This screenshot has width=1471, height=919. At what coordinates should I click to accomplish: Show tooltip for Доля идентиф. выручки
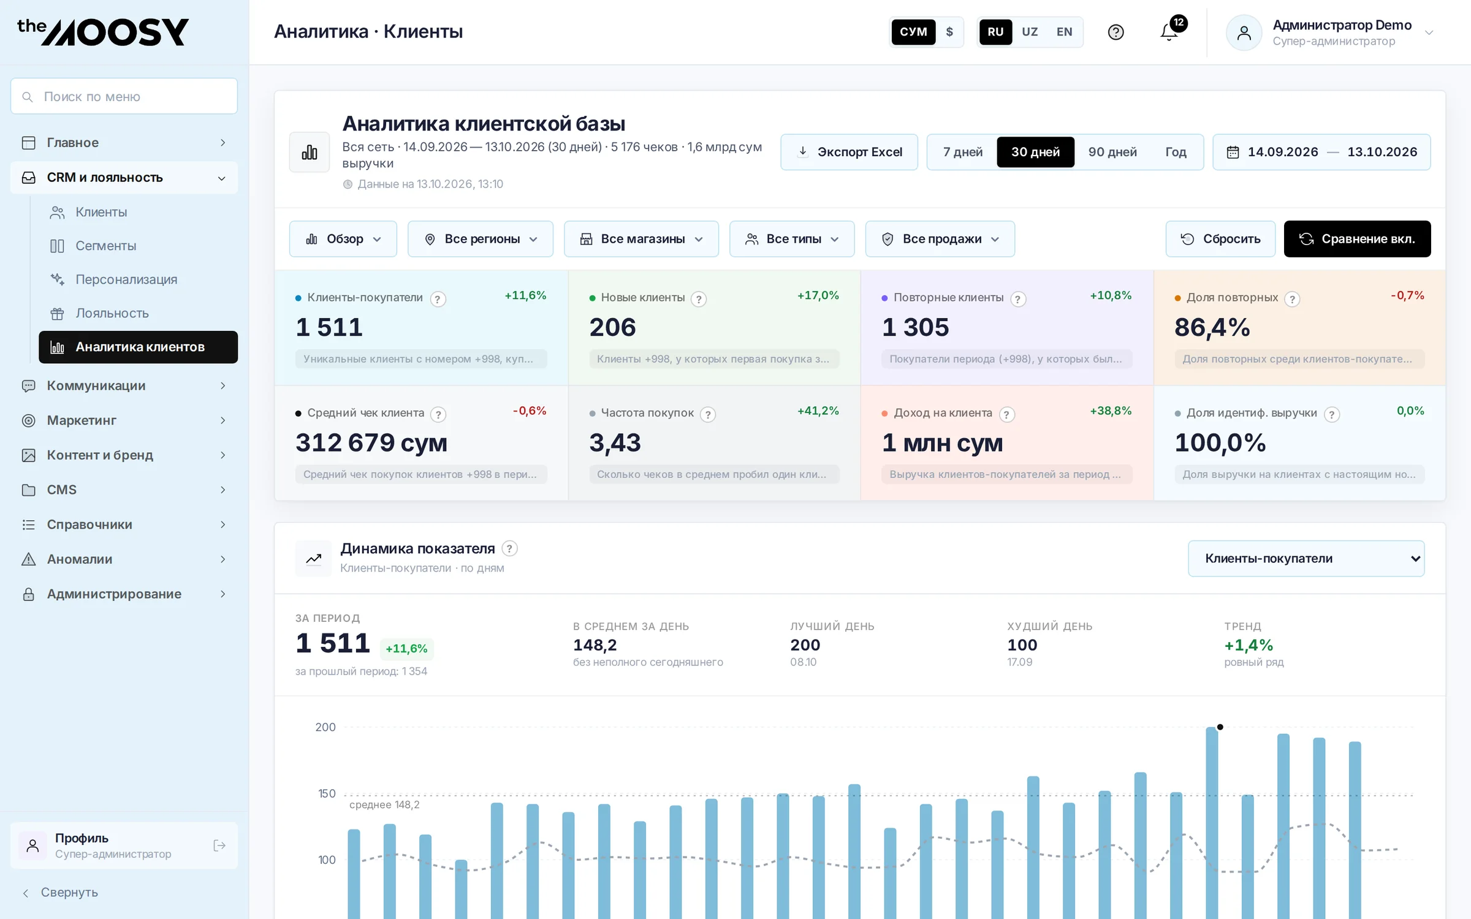(1331, 414)
